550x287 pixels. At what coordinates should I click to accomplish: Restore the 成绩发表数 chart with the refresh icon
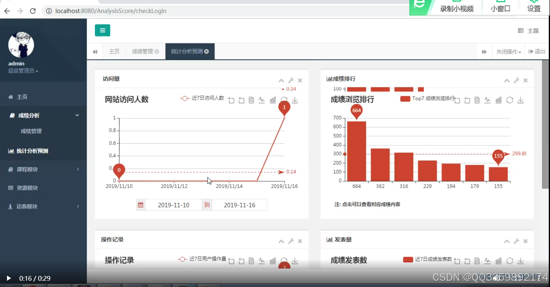(510, 261)
